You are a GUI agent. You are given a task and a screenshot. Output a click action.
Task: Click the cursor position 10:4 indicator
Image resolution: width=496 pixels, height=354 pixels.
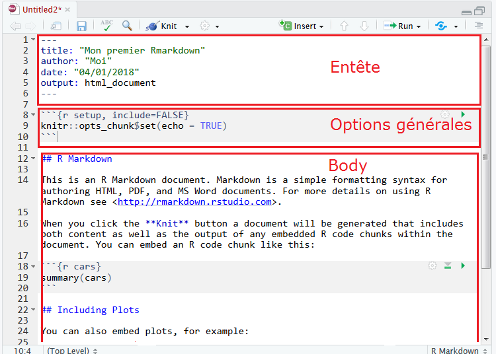pyautogui.click(x=22, y=350)
